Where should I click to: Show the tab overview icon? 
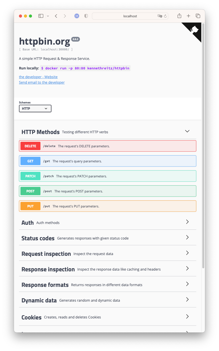pyautogui.click(x=198, y=16)
